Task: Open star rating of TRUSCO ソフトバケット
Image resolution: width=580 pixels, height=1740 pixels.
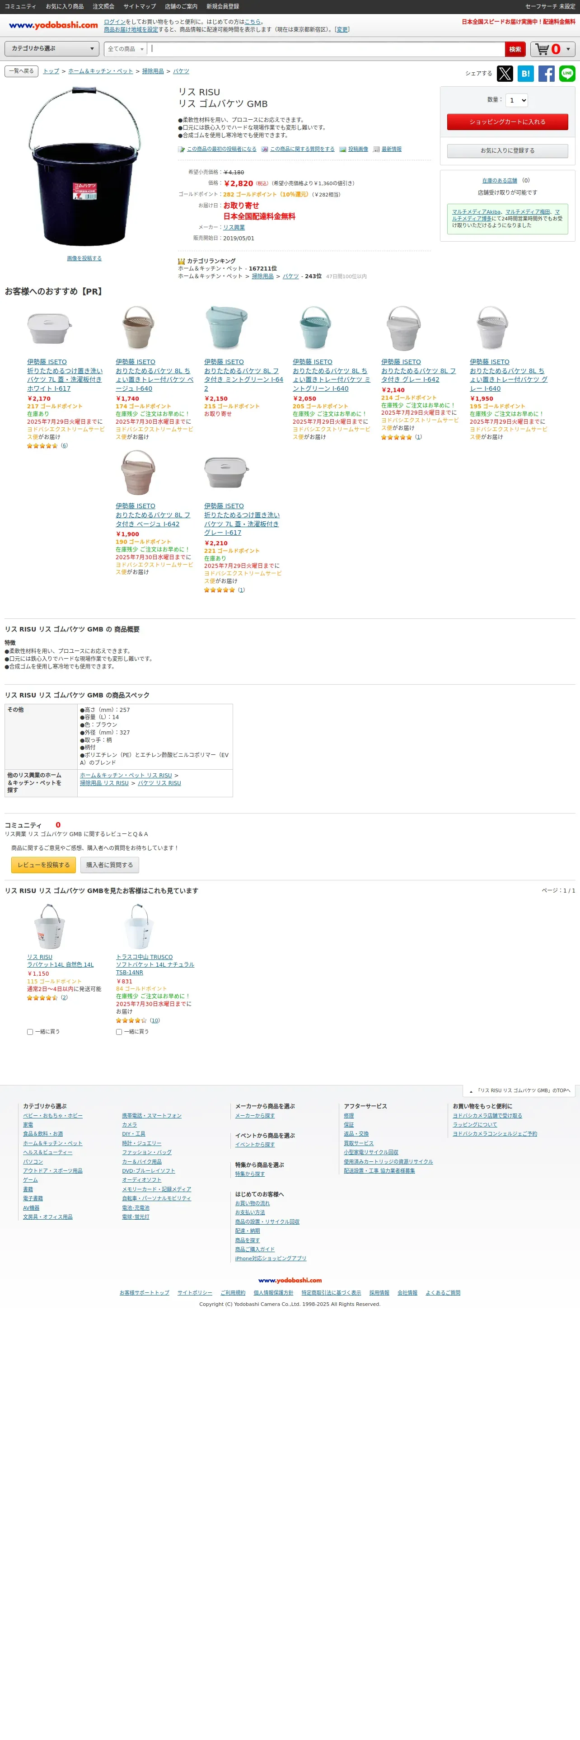Action: (x=131, y=1020)
